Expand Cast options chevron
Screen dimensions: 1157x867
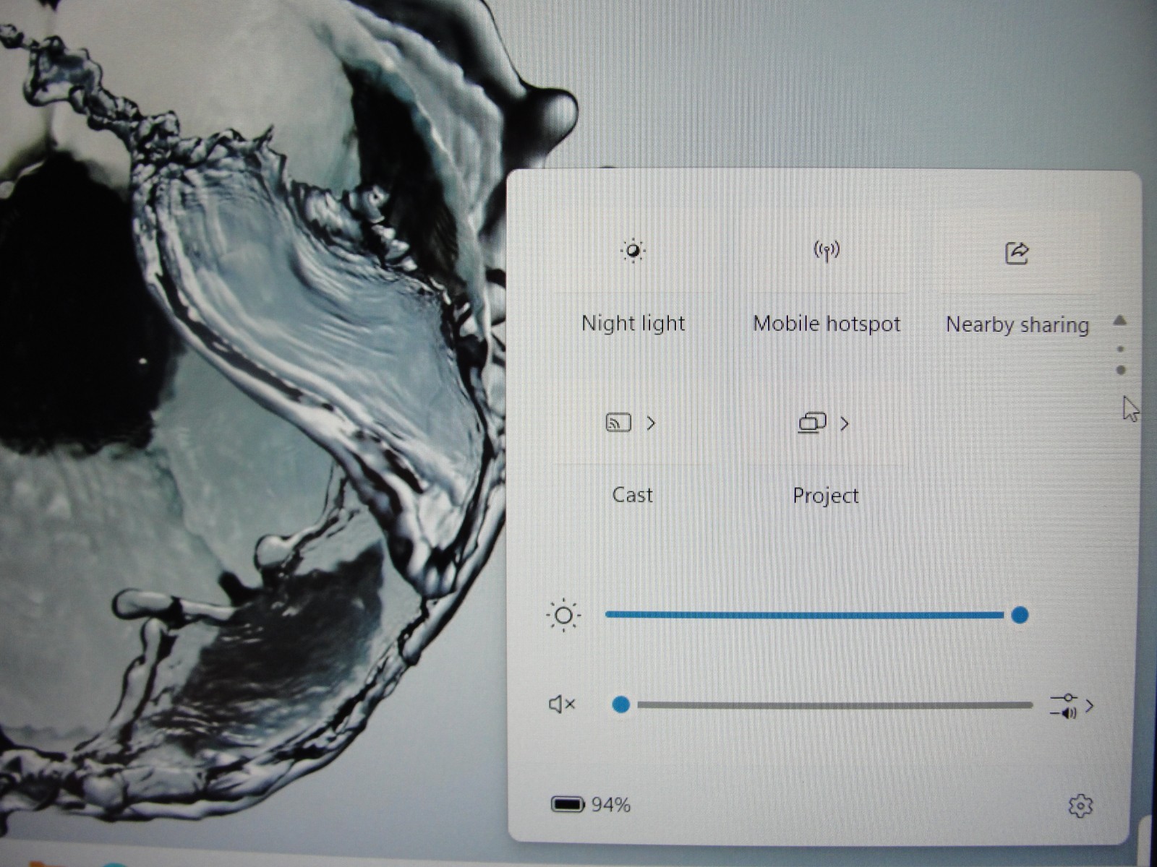point(652,423)
